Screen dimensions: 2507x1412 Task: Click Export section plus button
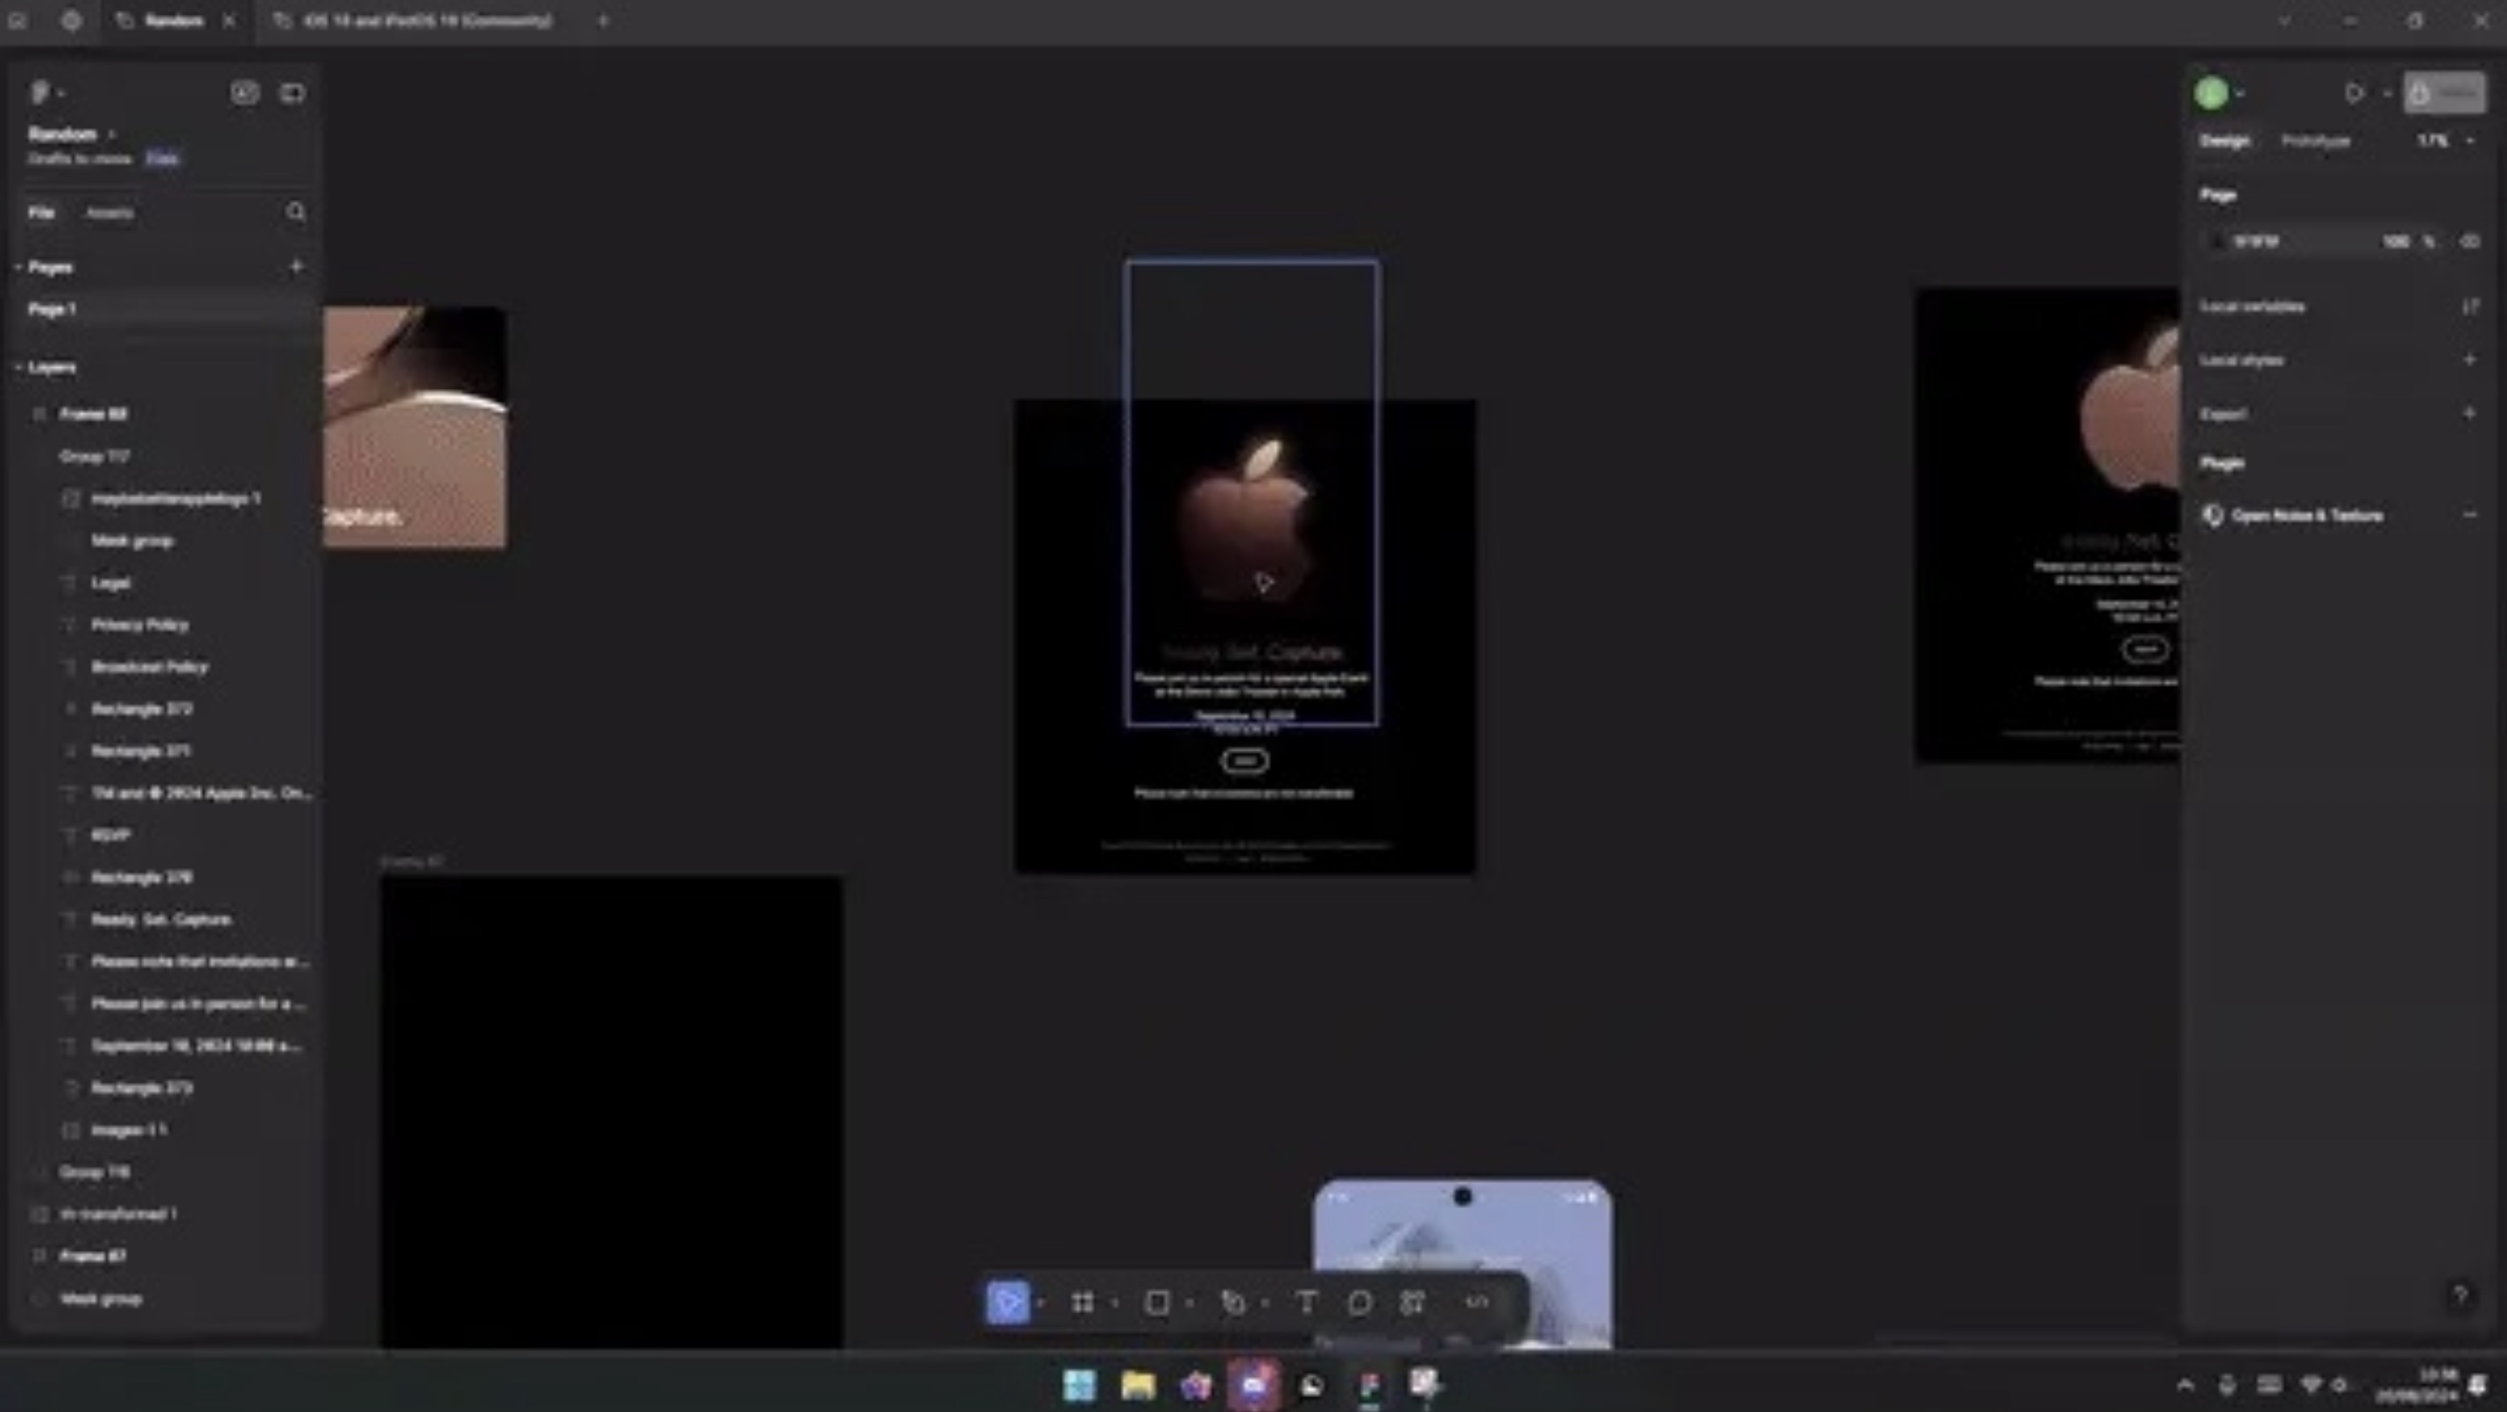[2468, 413]
